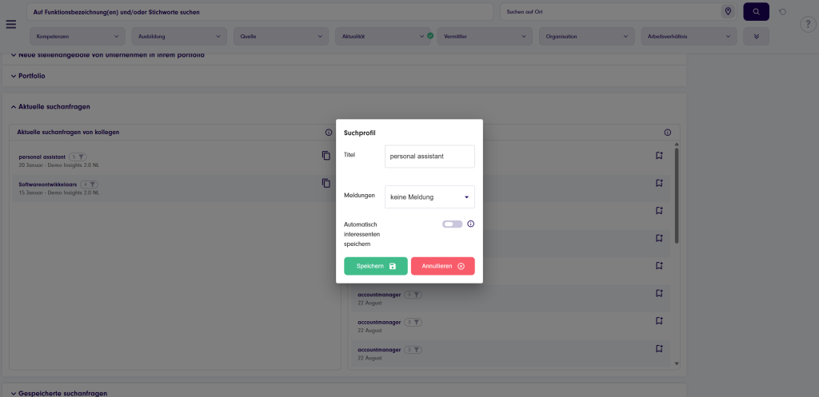Click the Speichern button

376,266
